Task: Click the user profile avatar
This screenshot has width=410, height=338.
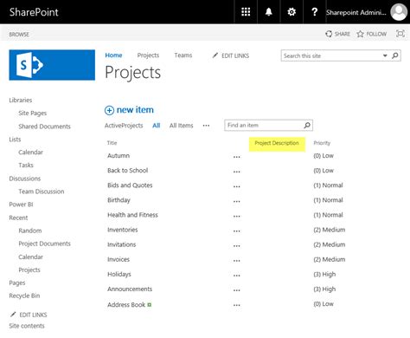Action: pos(399,12)
